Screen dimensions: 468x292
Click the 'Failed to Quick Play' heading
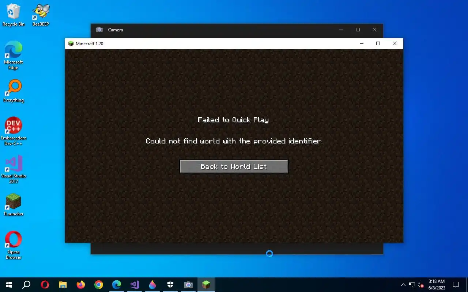tap(233, 120)
